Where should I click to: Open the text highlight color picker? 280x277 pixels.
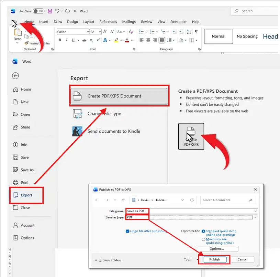[x=121, y=40]
